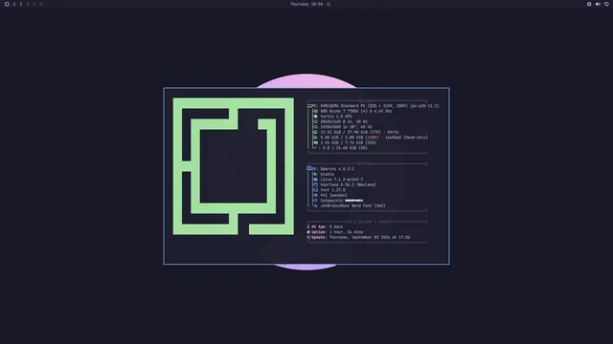Click the refresh icon beside Update

[x=308, y=237]
